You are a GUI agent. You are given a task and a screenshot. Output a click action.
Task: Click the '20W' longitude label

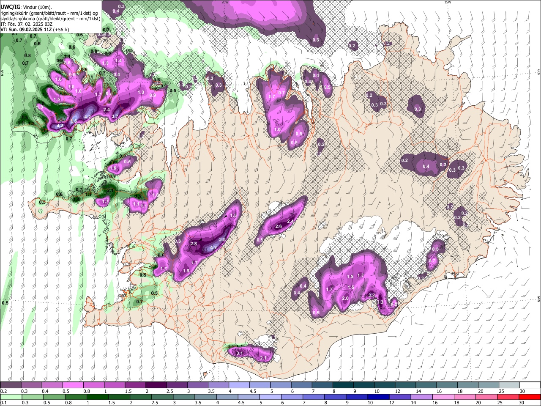coord(225,2)
